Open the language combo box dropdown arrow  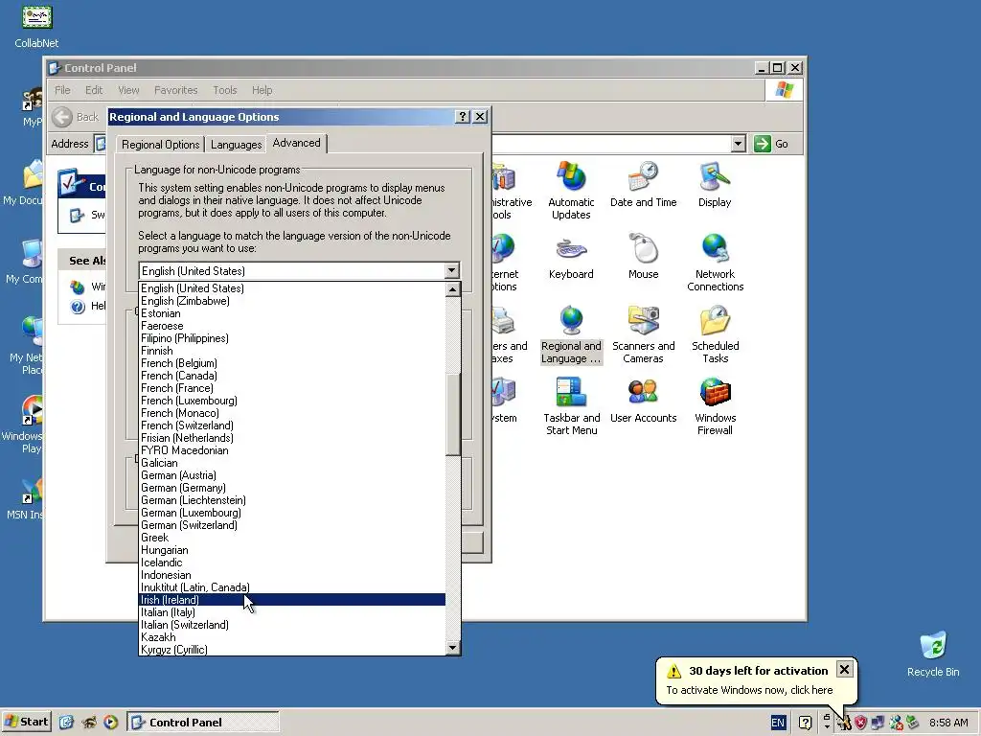451,271
